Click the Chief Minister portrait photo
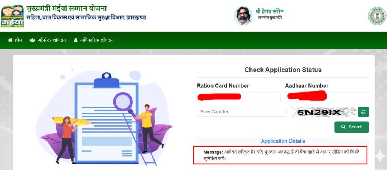Screen dimensions: 387x170 (243, 16)
